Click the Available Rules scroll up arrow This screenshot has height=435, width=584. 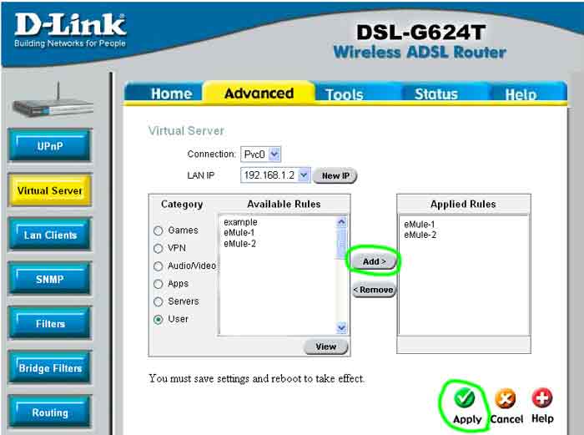pyautogui.click(x=341, y=222)
